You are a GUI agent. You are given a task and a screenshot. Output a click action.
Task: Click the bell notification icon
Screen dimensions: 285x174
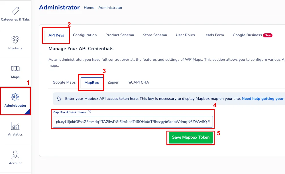point(59,99)
